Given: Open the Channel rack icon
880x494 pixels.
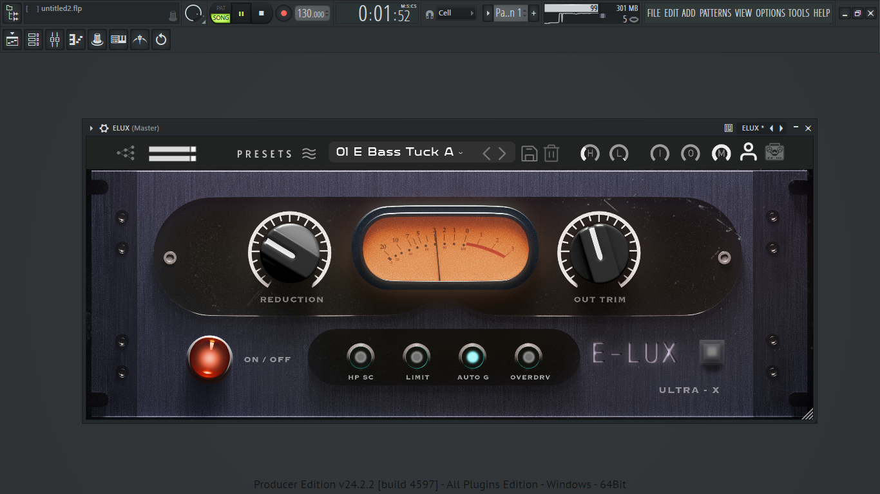Looking at the screenshot, I should click(33, 40).
